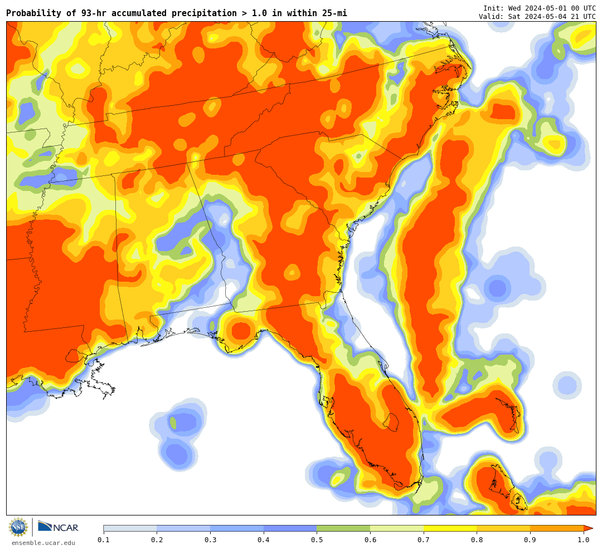Click the Init: Wed 2024-05-01 00 UTC text
The image size is (602, 550).
tap(540, 8)
